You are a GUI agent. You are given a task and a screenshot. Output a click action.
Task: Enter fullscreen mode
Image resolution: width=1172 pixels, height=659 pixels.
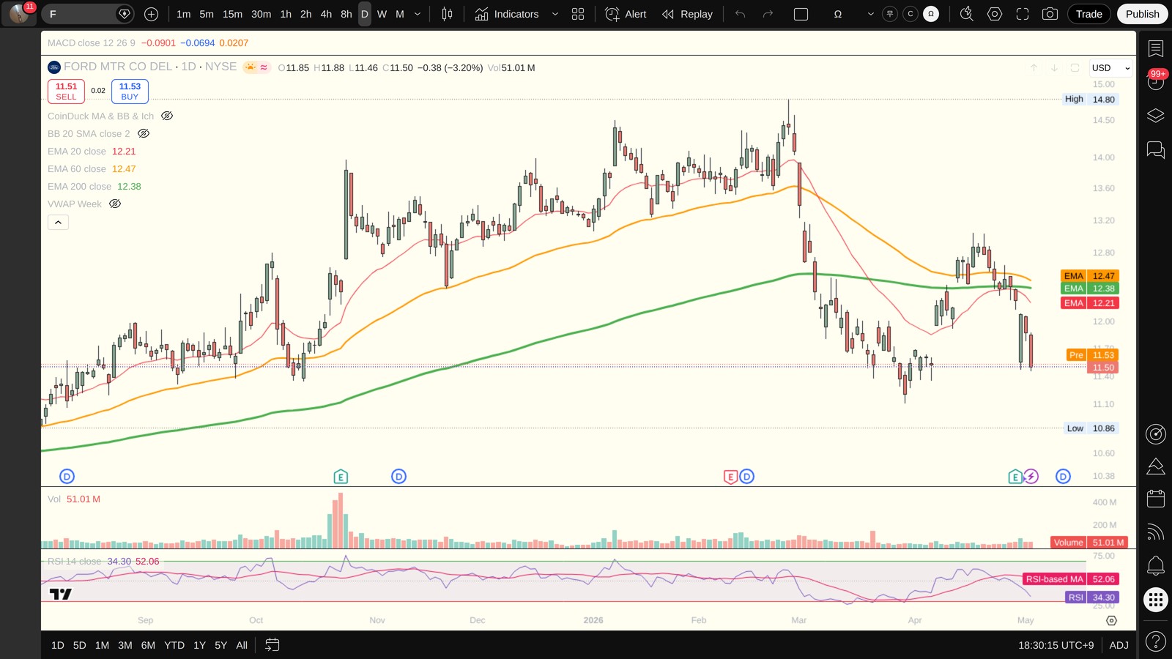[1023, 14]
